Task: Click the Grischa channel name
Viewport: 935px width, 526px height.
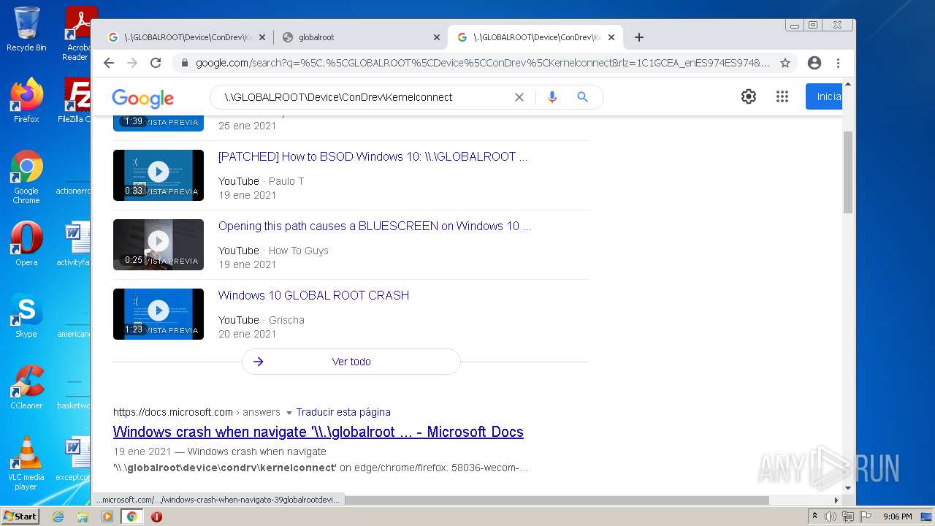Action: pos(286,320)
